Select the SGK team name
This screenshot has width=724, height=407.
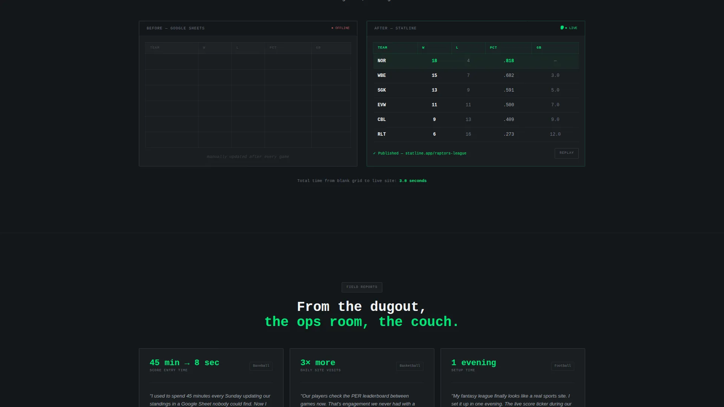tap(382, 90)
